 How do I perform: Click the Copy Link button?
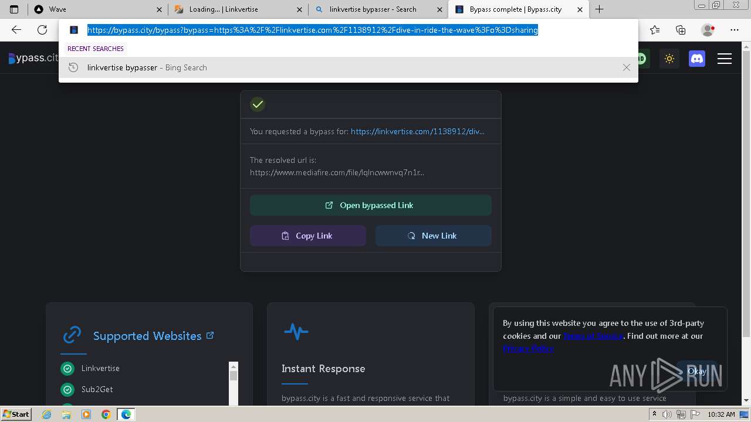click(308, 236)
